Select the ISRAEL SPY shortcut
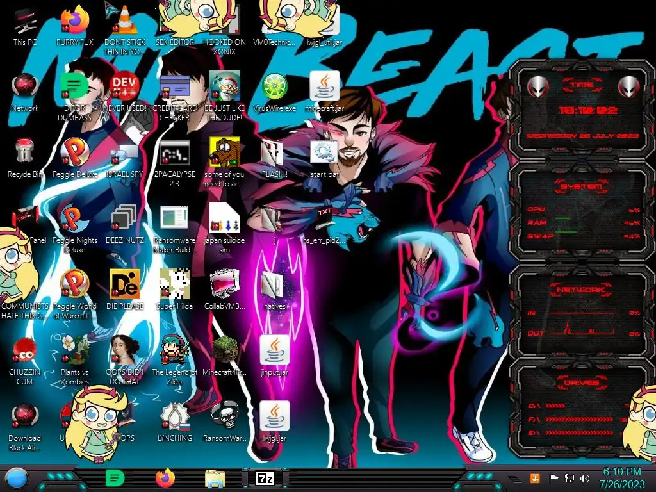 tap(125, 159)
